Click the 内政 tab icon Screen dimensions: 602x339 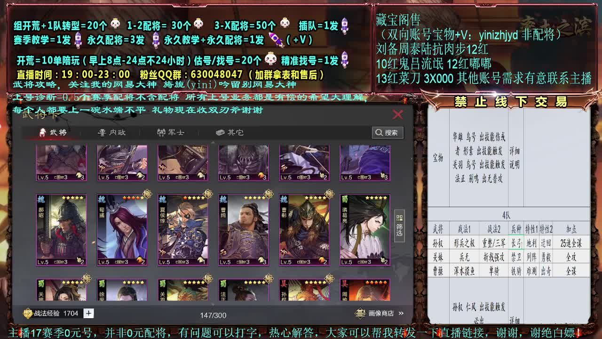(102, 132)
